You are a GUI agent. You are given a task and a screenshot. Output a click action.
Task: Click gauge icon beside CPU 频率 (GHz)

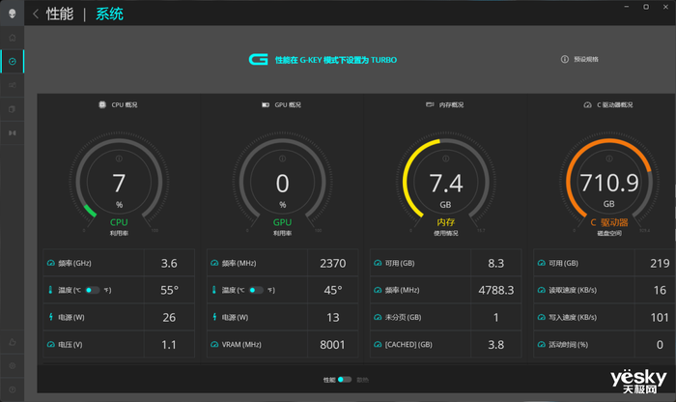pos(51,263)
